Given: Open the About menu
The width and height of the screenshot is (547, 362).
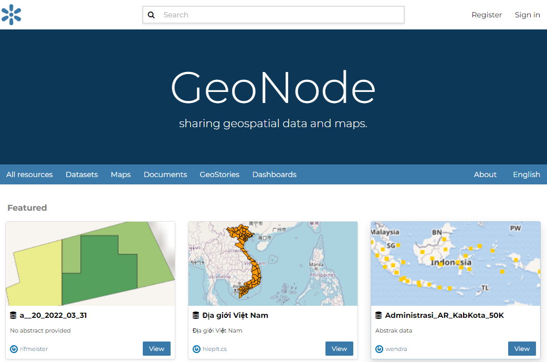Looking at the screenshot, I should (485, 174).
